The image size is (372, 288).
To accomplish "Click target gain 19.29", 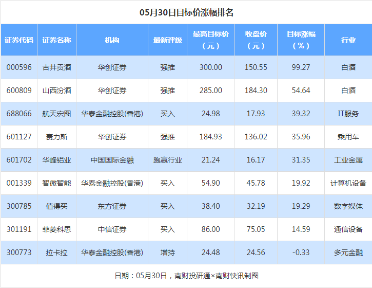I will [x=301, y=206].
